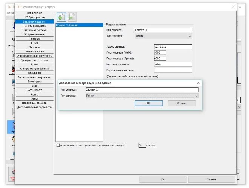Select the 'Active Directory' settings tab
This screenshot has width=249, height=188.
35,52
